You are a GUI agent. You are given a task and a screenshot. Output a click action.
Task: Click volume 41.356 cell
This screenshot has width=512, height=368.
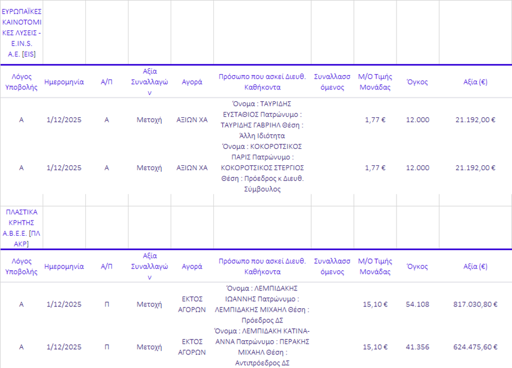click(418, 347)
